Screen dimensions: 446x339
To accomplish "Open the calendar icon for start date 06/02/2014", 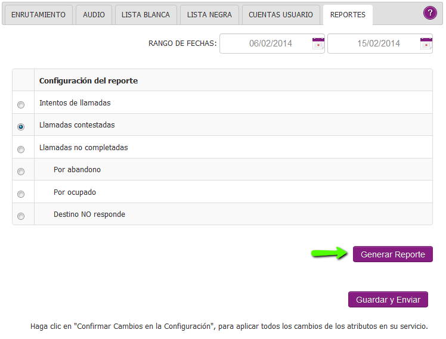I will 318,43.
